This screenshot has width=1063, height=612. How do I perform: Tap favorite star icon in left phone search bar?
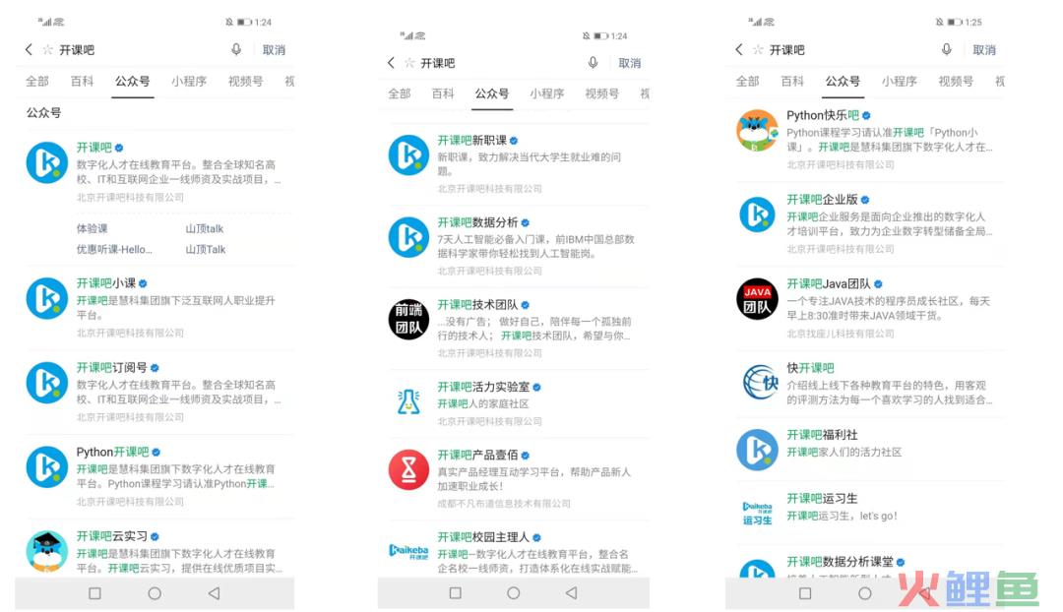pos(47,49)
